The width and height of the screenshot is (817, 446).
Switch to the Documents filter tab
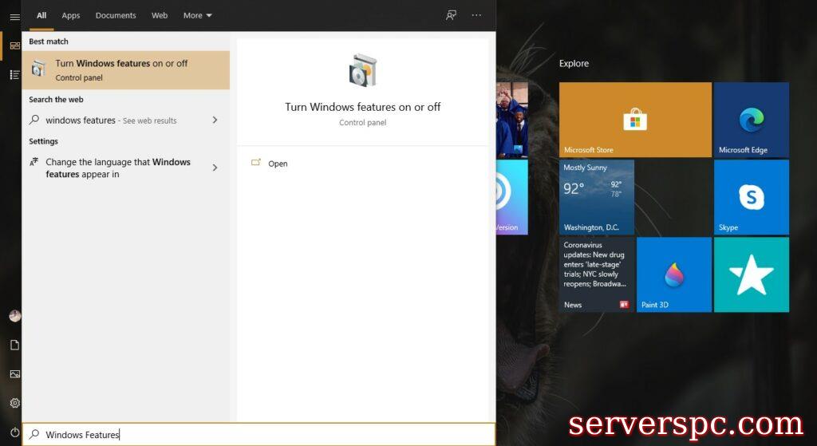116,15
